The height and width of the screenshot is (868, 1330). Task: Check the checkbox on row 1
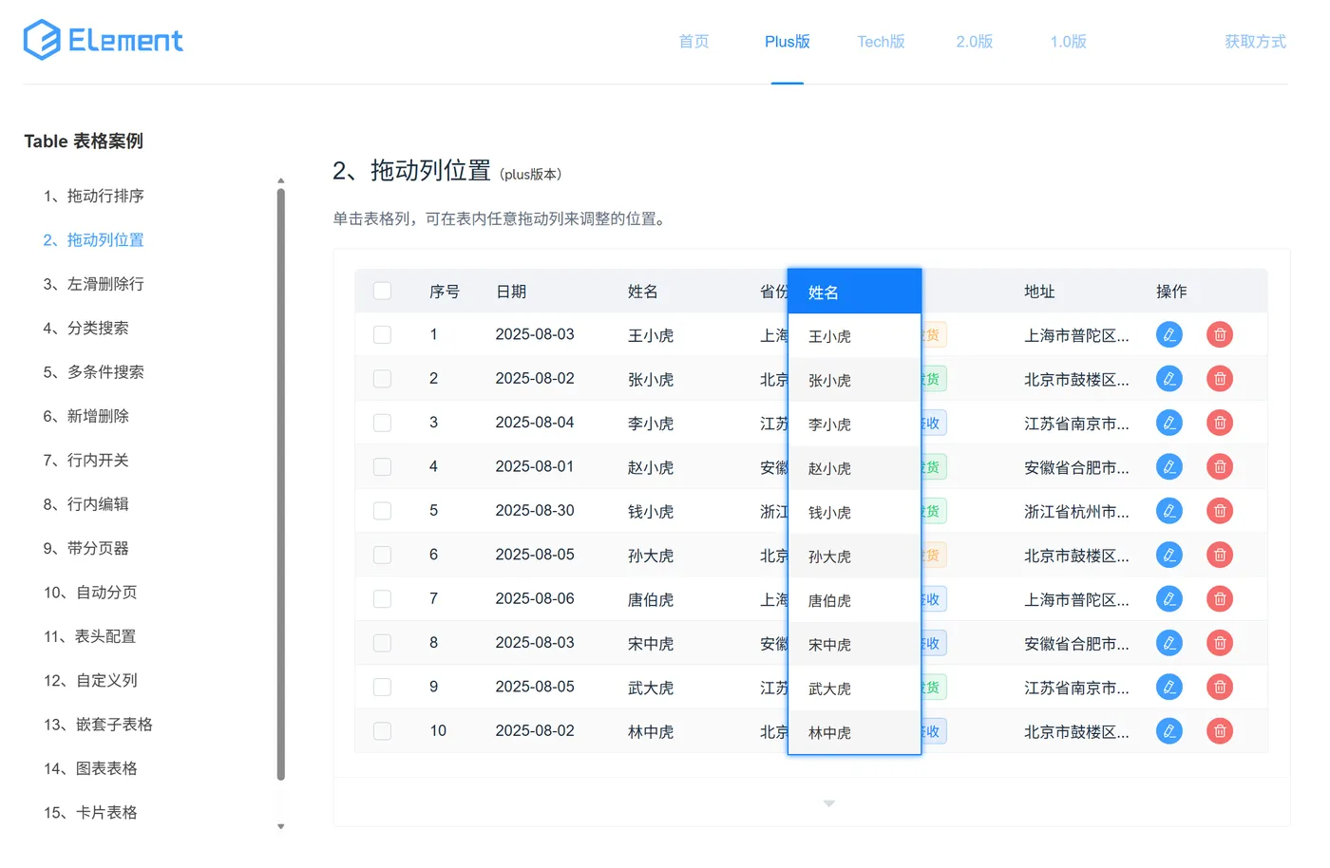tap(382, 334)
